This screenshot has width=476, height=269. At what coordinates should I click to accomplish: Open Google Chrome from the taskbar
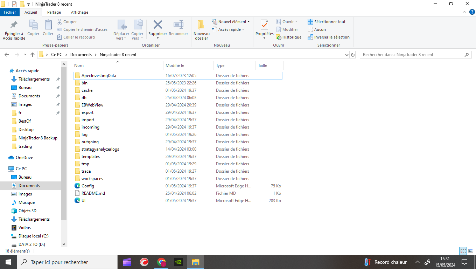[161, 262]
